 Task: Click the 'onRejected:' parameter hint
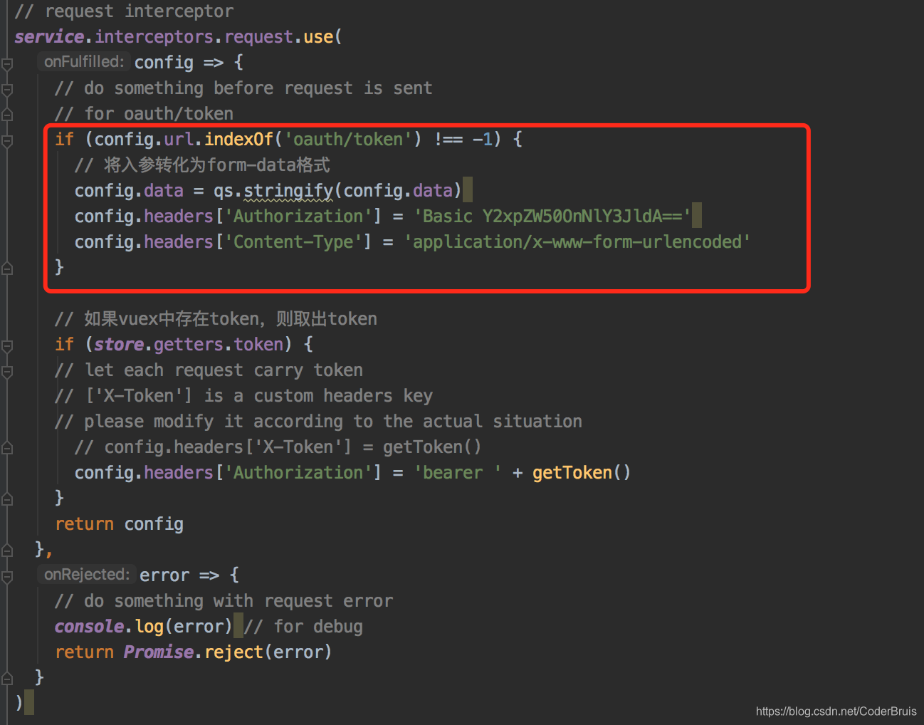click(x=87, y=575)
